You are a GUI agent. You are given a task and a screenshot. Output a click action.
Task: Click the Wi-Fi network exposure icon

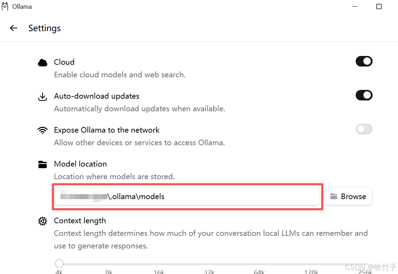pos(43,130)
